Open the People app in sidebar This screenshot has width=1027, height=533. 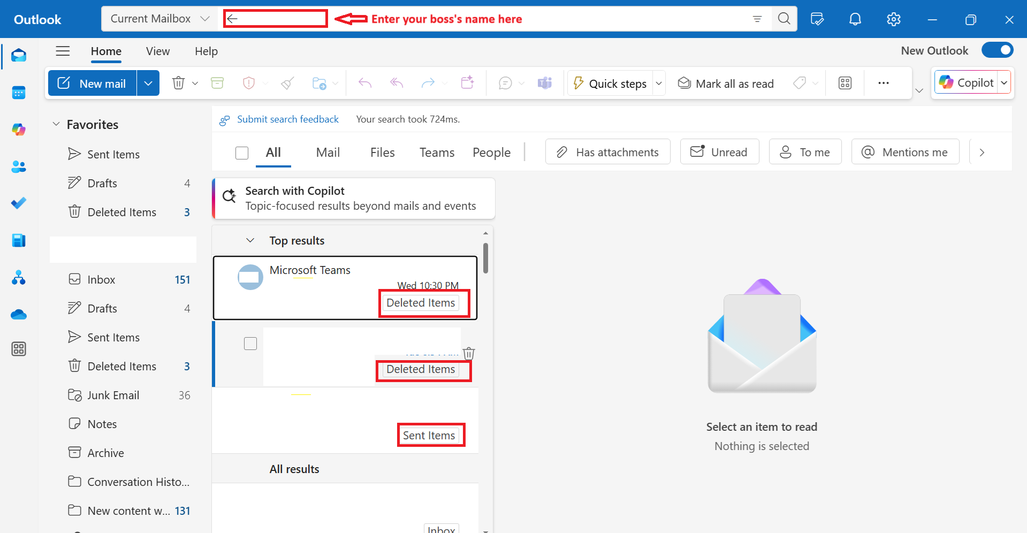(19, 166)
